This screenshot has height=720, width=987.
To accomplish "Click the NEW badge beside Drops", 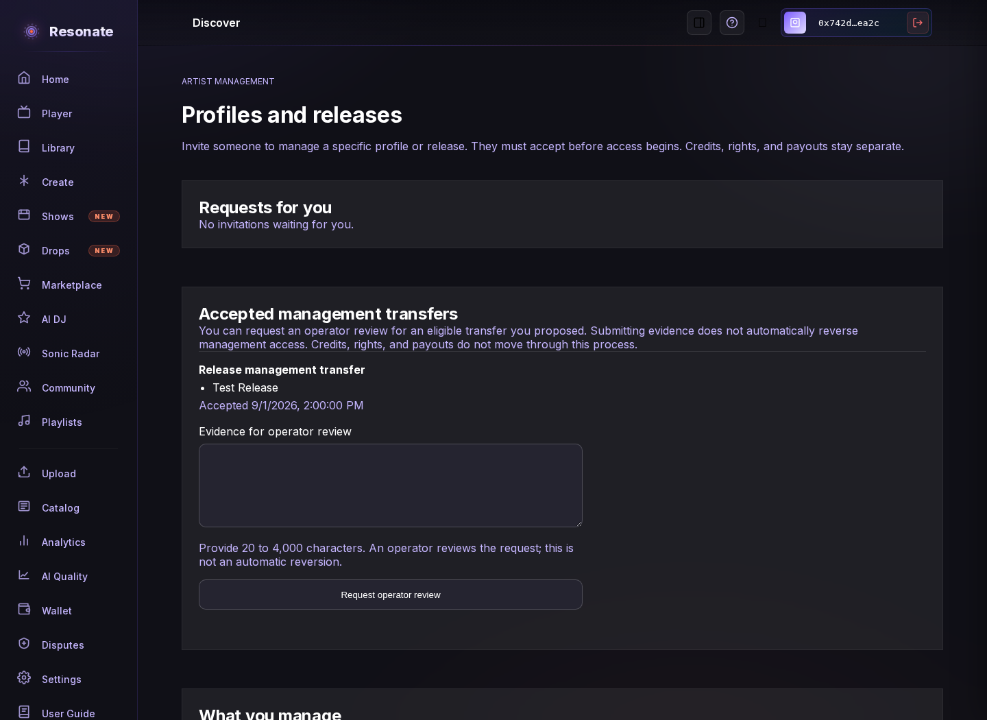I will pyautogui.click(x=104, y=251).
